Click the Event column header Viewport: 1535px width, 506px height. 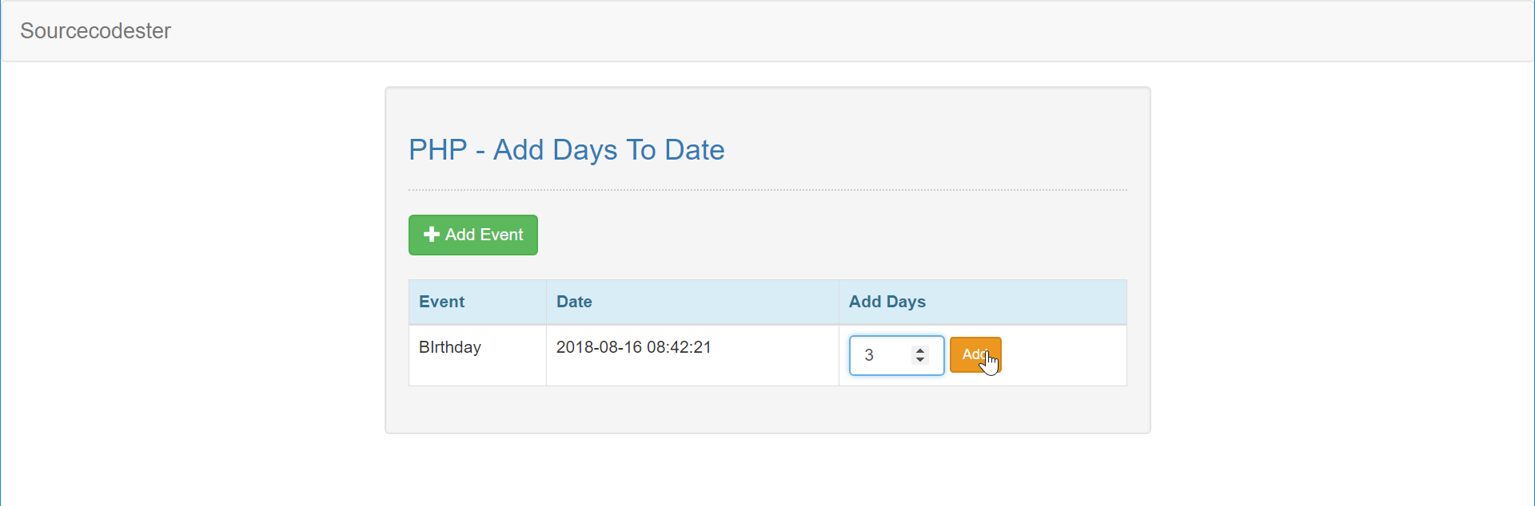pyautogui.click(x=441, y=302)
